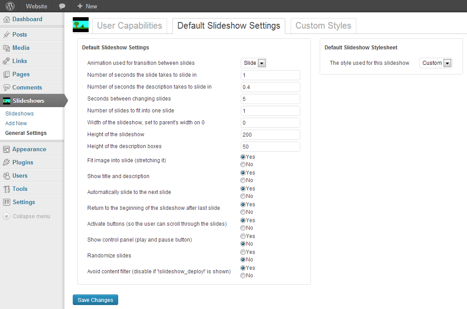Select Yes for Show control panel
This screenshot has height=309, width=467.
point(243,236)
